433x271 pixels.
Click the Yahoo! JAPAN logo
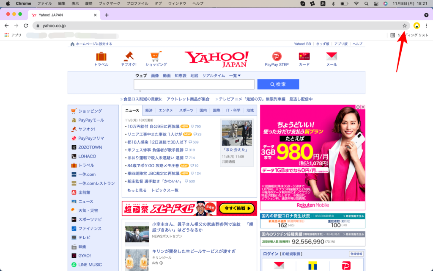[217, 59]
